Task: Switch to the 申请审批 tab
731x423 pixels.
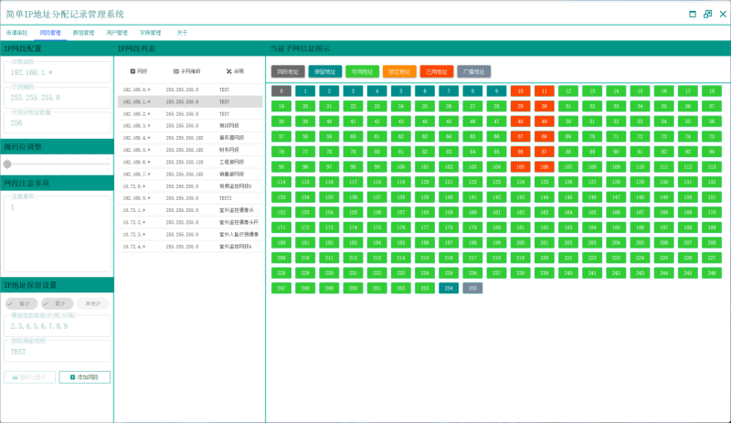Action: (x=17, y=32)
